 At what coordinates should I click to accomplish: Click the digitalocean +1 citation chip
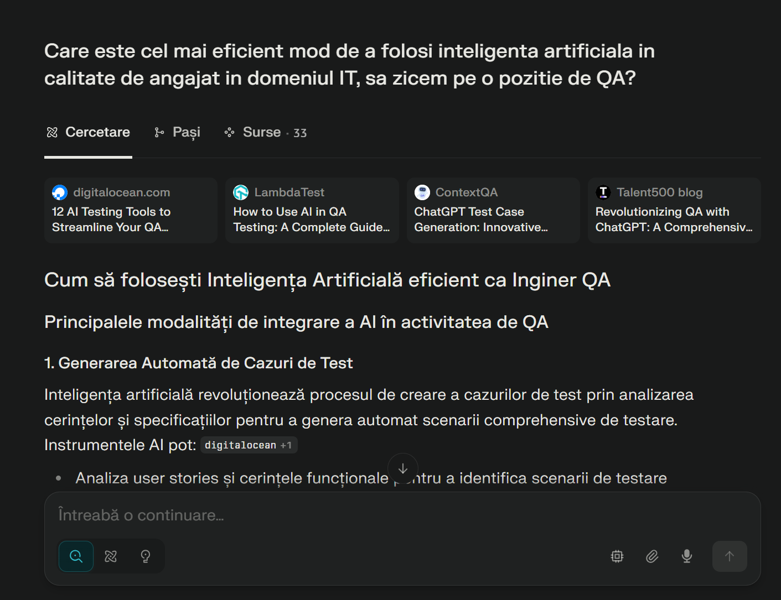pyautogui.click(x=249, y=445)
